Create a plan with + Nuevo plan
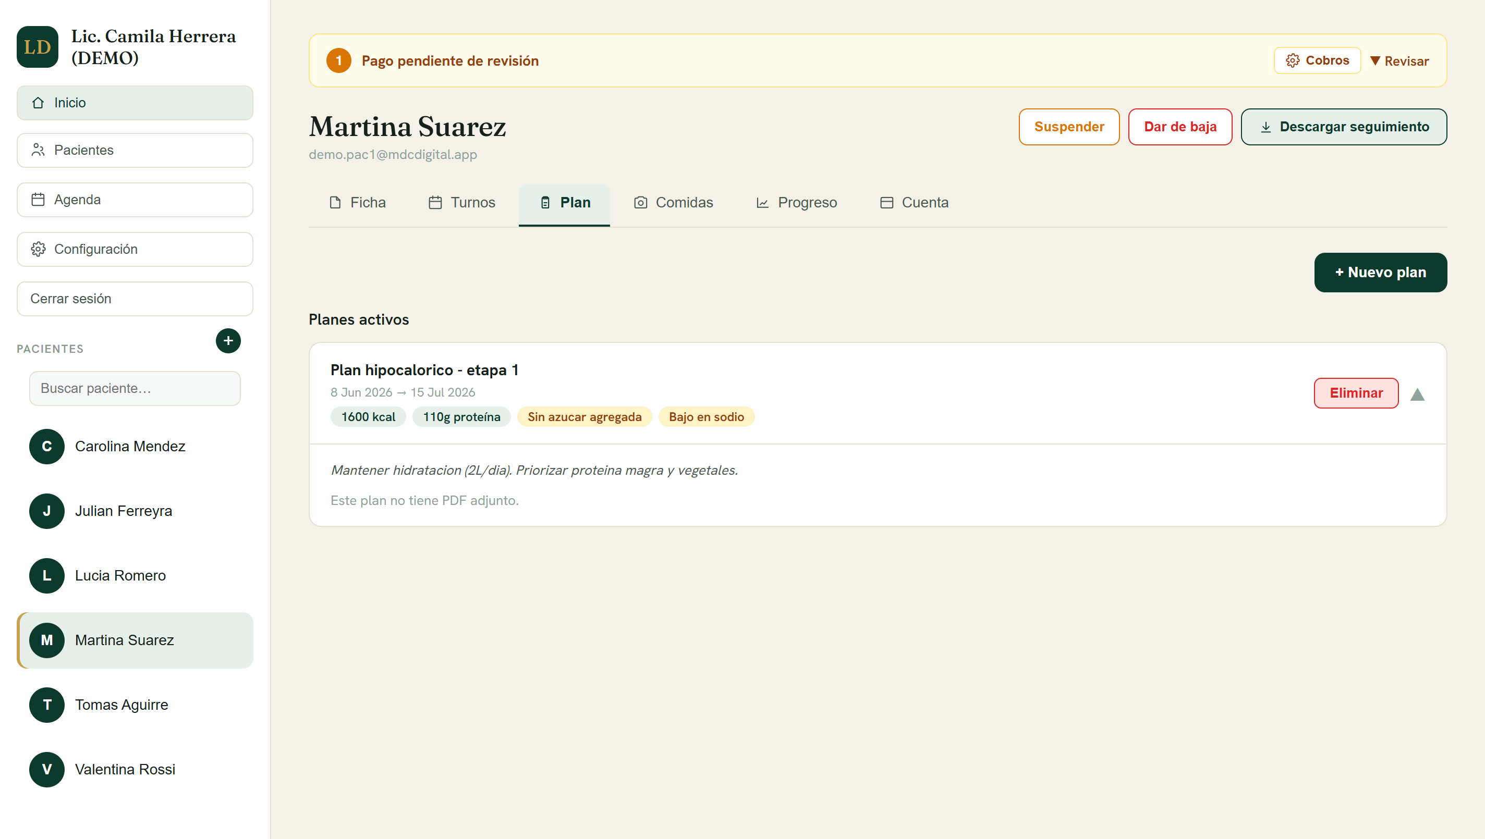 click(1381, 273)
